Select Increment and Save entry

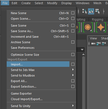41,37
